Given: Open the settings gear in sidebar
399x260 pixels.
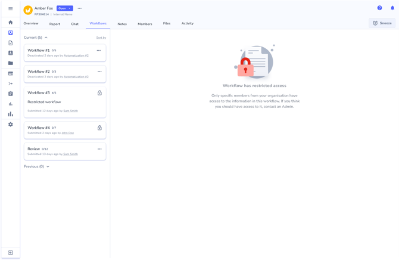Looking at the screenshot, I should point(11,125).
